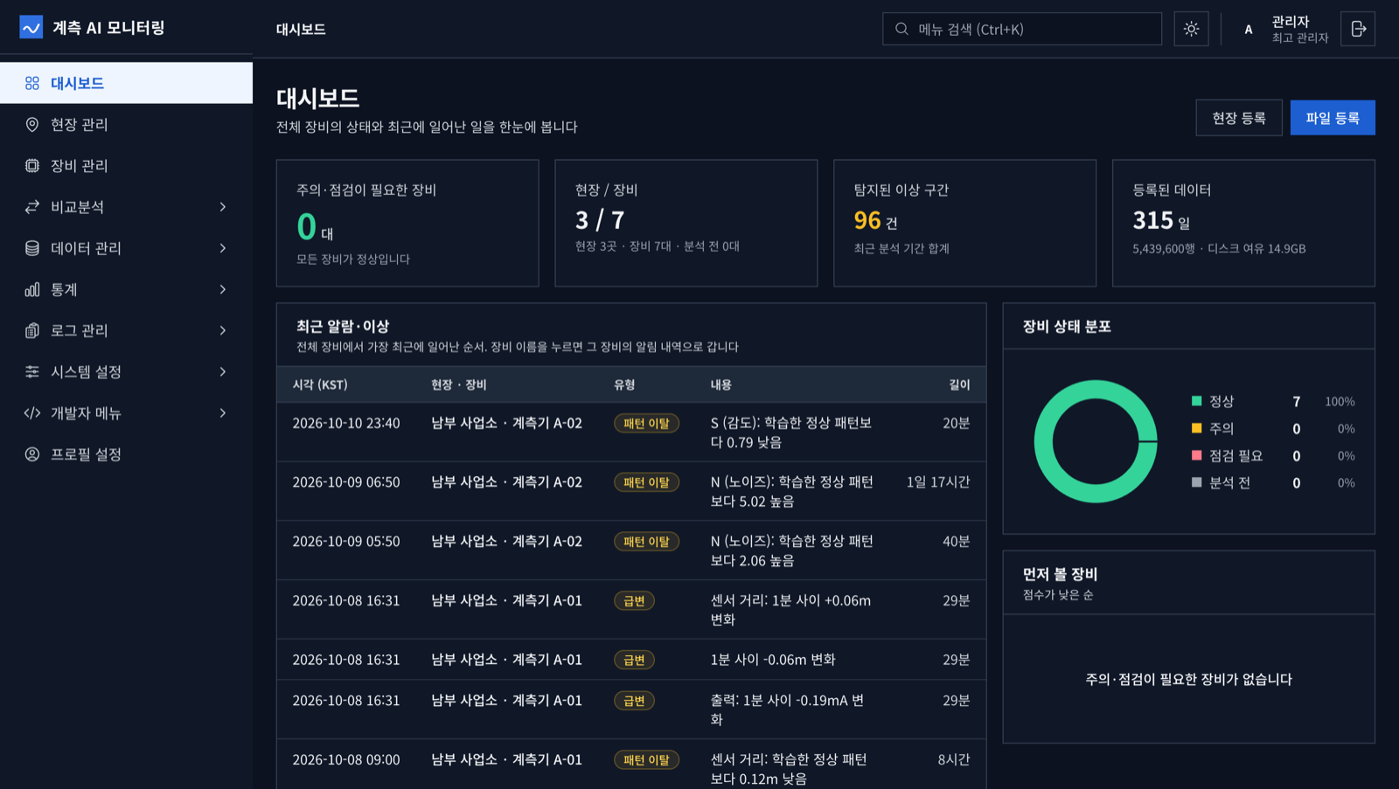Click the 통계 bar chart icon
This screenshot has height=789, width=1399.
32,289
